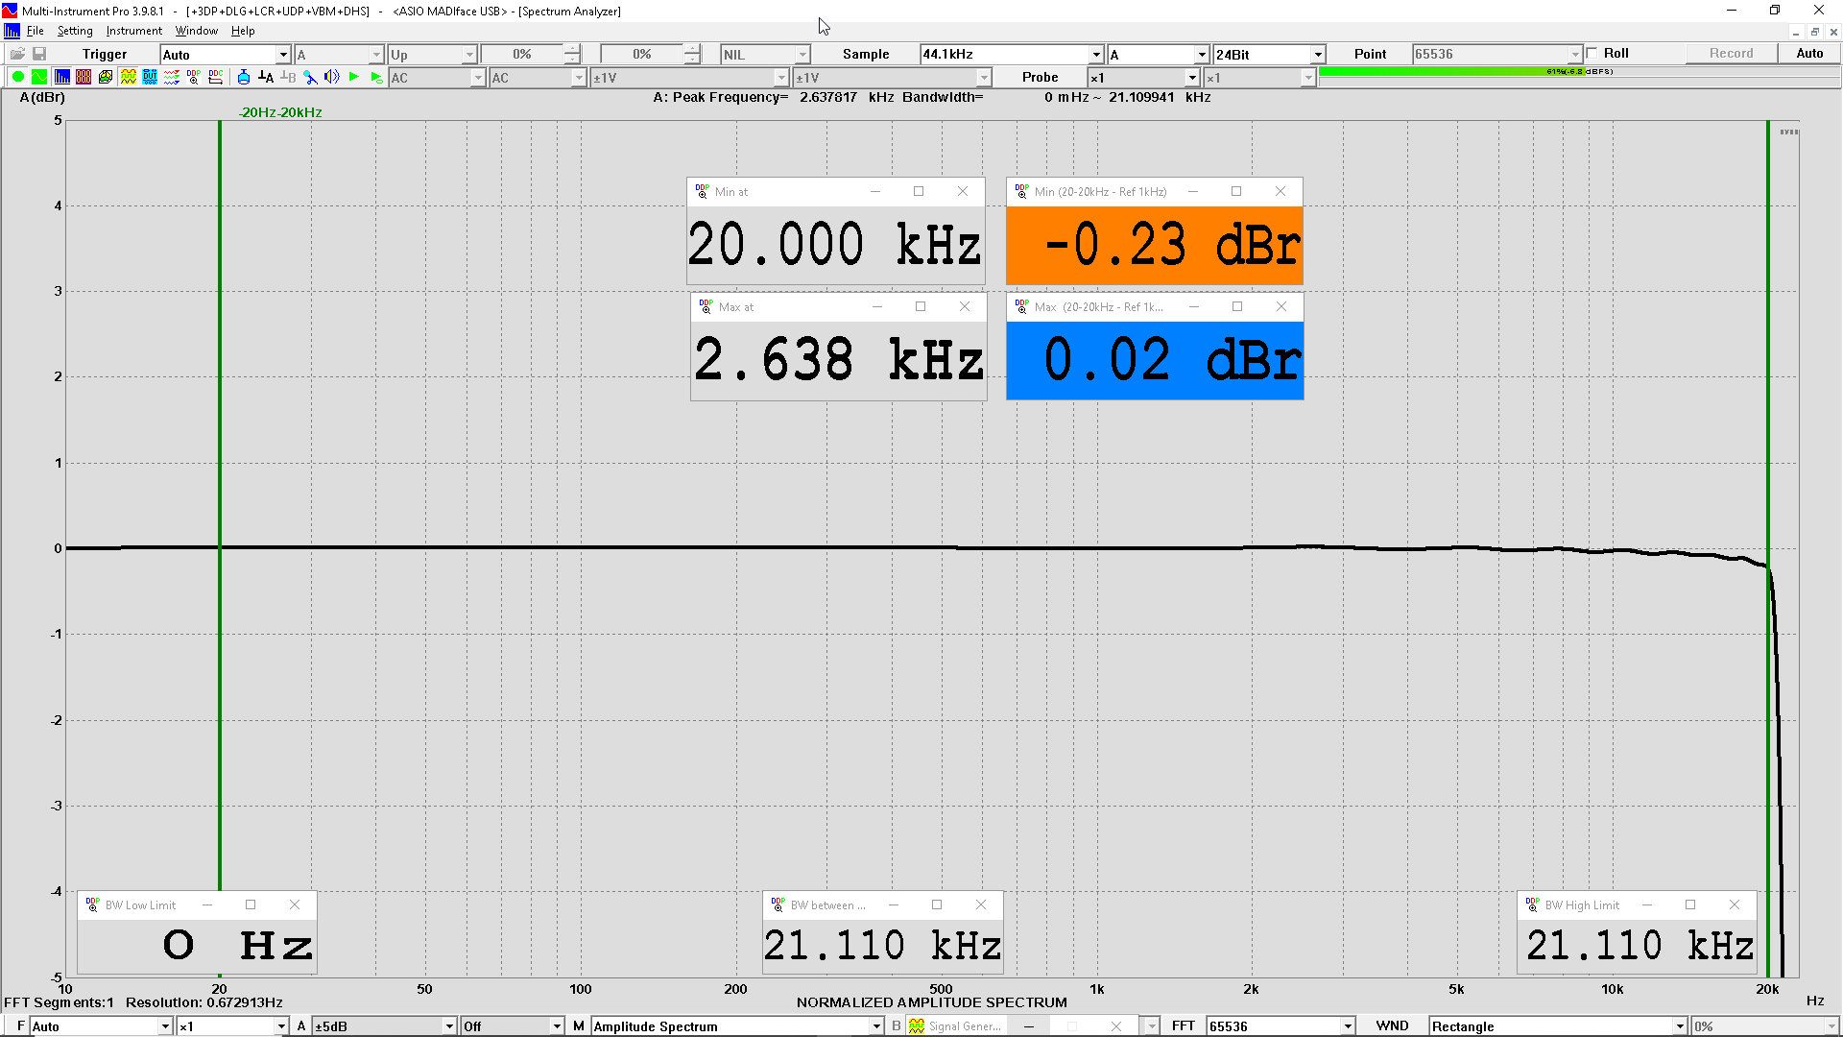Open the 24Bit resolution dropdown
This screenshot has width=1843, height=1037.
tap(1269, 55)
